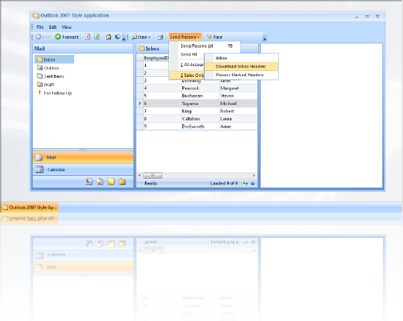403x321 pixels.
Task: Click the Find binoculars button
Action: tap(214, 37)
